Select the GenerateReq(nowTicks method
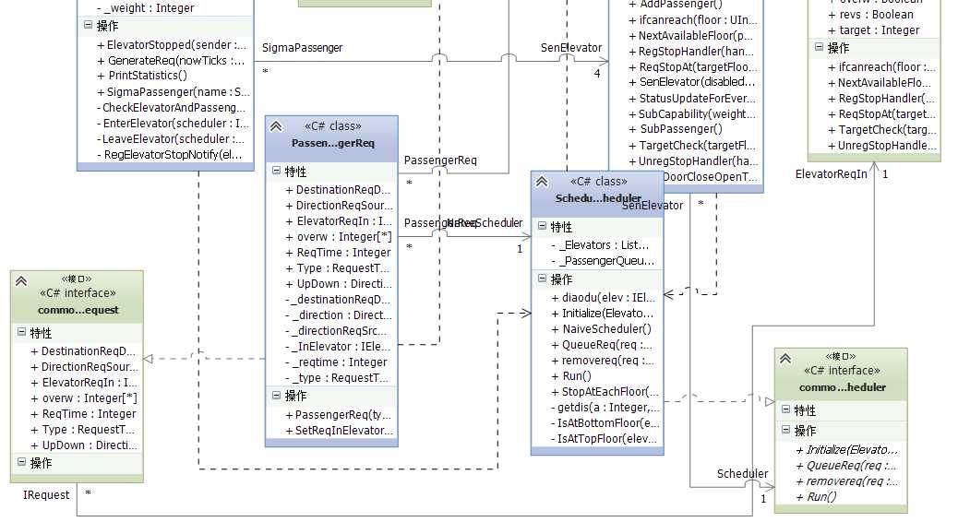 click(x=172, y=61)
